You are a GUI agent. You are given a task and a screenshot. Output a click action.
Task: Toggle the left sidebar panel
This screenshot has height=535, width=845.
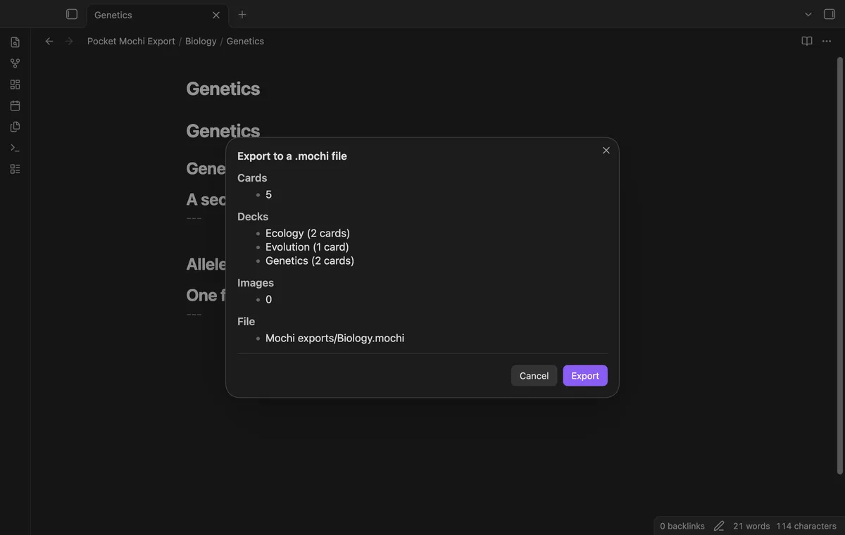tap(71, 14)
